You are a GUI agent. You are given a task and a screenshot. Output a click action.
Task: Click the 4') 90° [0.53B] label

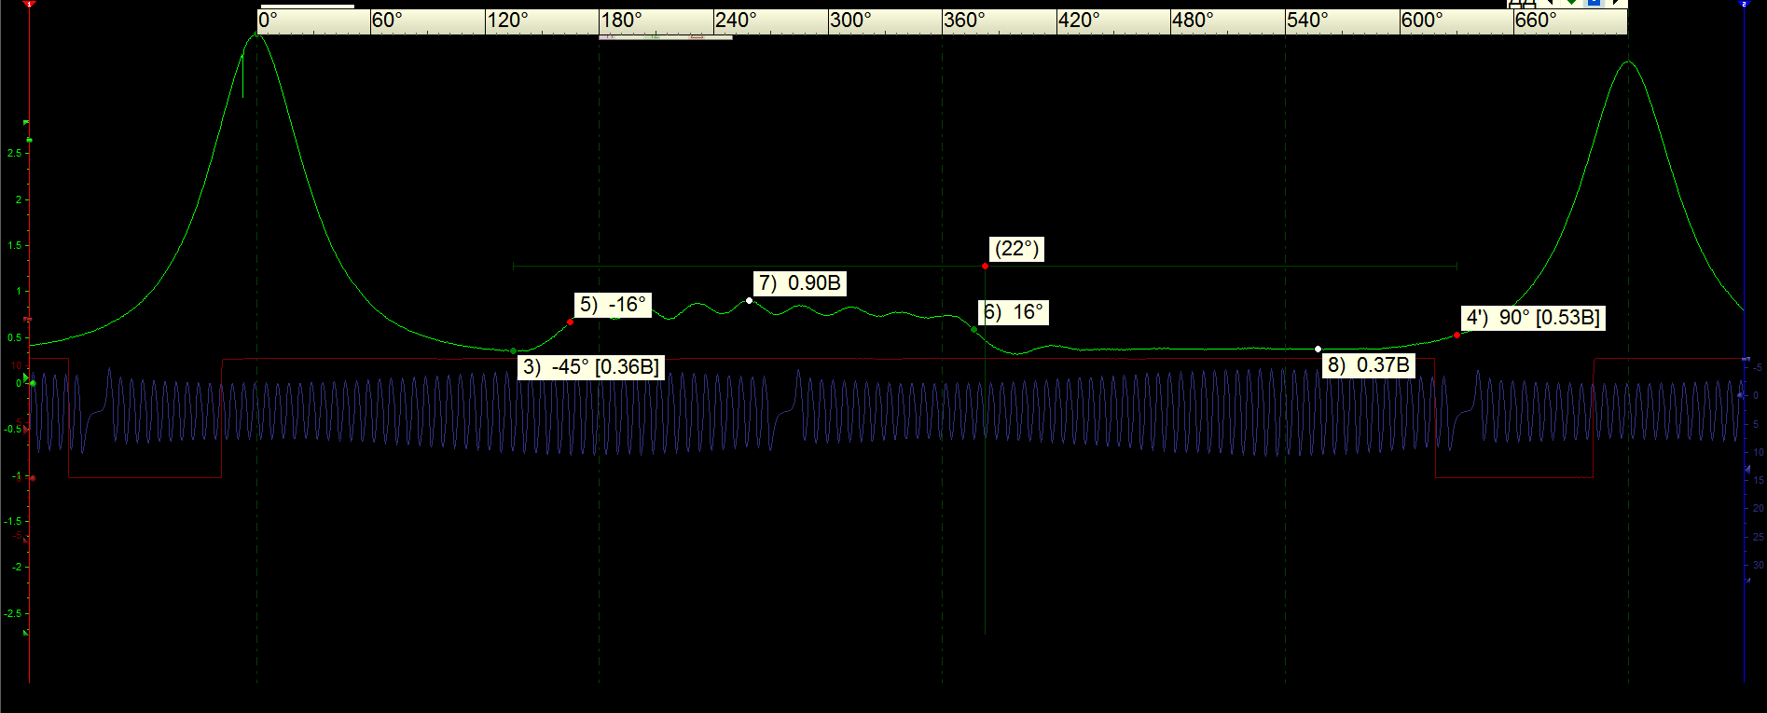pyautogui.click(x=1533, y=318)
